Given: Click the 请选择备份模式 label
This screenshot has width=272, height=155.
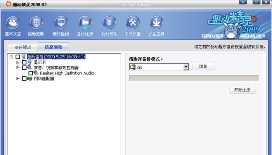Looking at the screenshot, I should [146, 59].
